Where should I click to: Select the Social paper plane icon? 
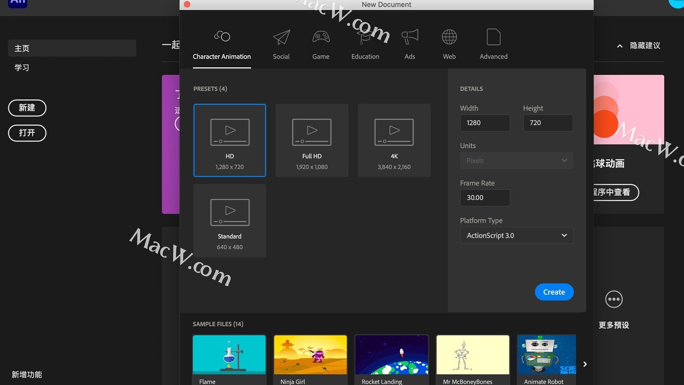pyautogui.click(x=281, y=37)
